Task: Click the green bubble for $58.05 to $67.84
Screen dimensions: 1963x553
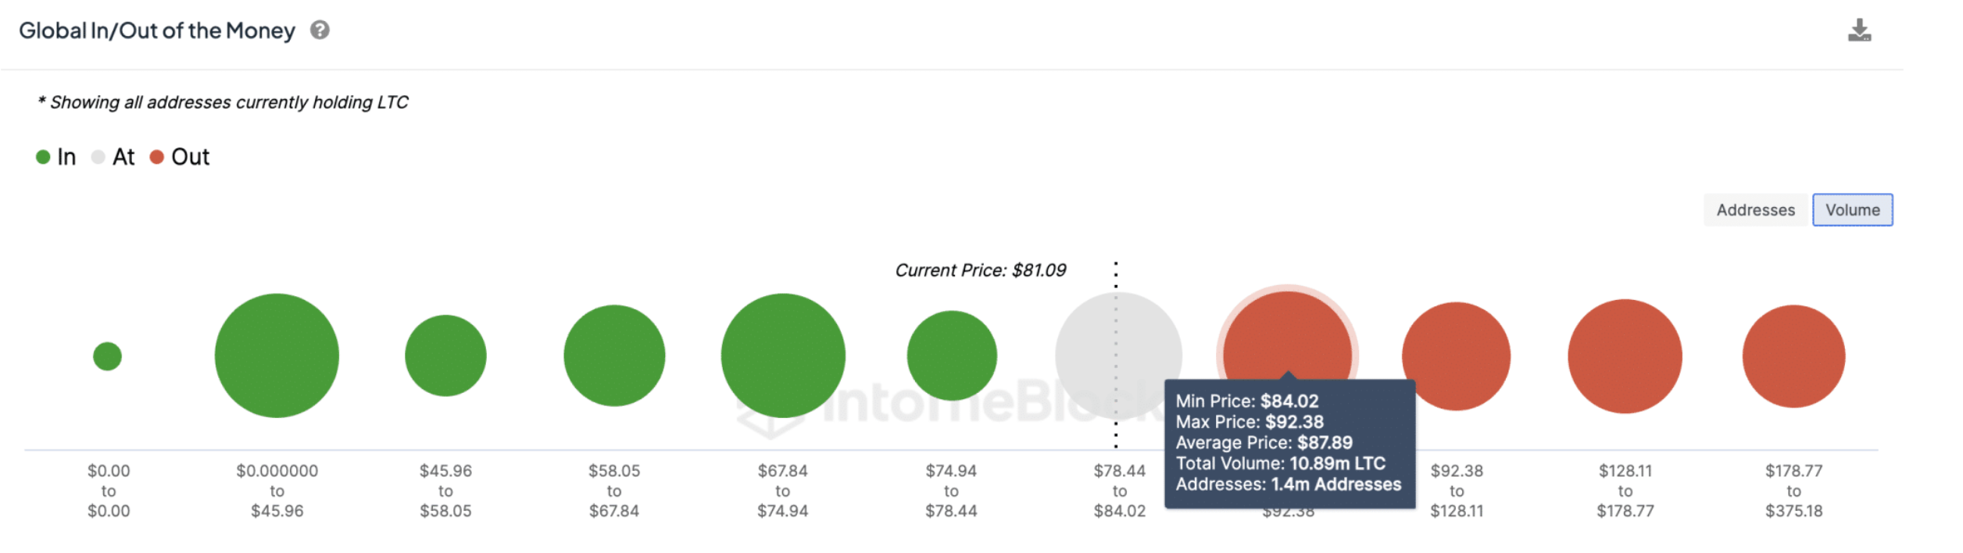Action: pos(614,355)
